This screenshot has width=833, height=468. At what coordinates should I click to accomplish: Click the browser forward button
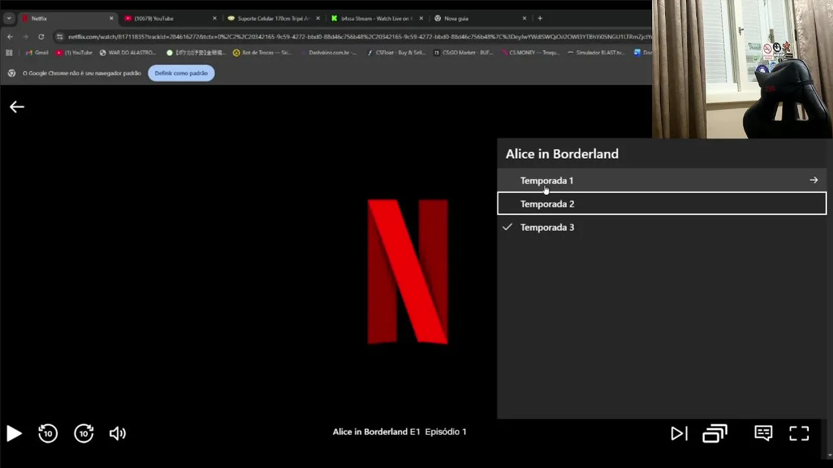25,36
